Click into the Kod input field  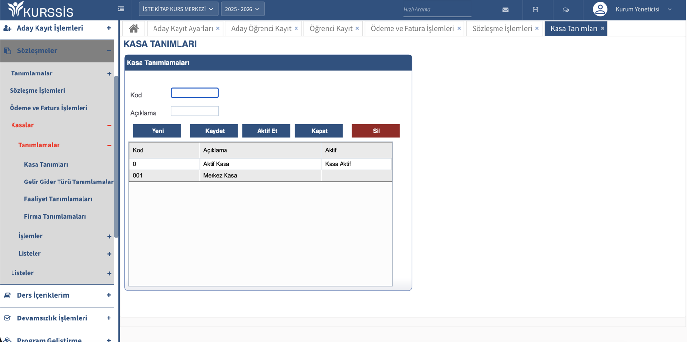195,93
